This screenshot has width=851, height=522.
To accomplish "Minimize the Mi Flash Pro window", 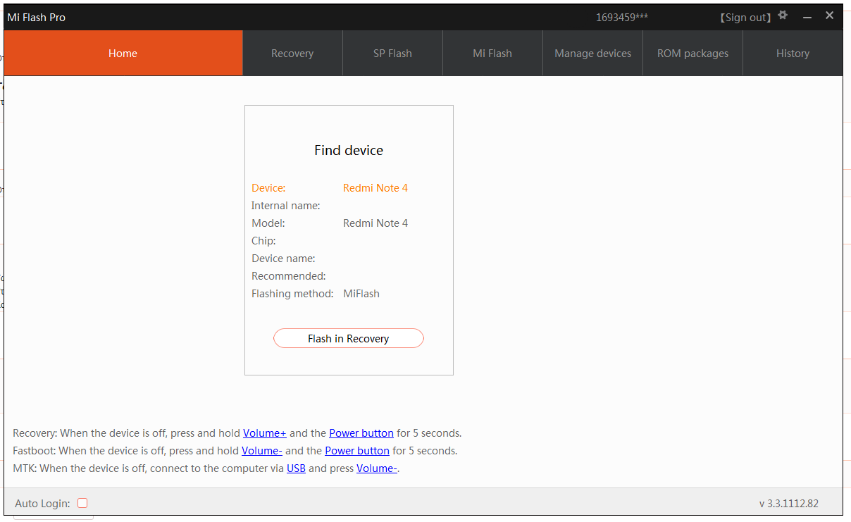I will click(x=807, y=17).
